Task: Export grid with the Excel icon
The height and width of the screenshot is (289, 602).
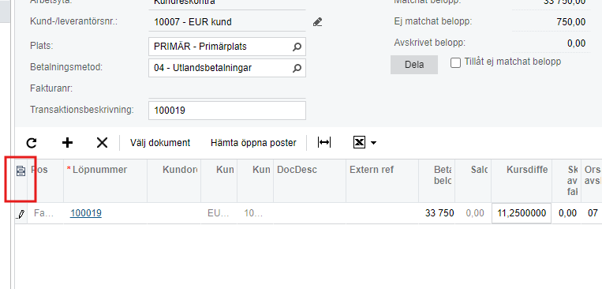Action: (x=359, y=143)
